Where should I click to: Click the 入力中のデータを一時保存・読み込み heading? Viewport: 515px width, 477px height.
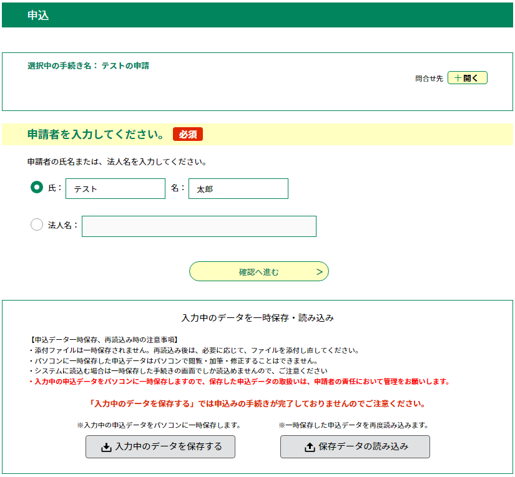tap(257, 318)
